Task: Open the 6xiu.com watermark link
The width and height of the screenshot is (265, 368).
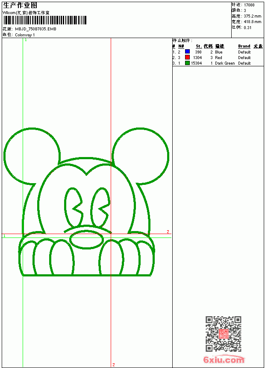Action: 224,359
